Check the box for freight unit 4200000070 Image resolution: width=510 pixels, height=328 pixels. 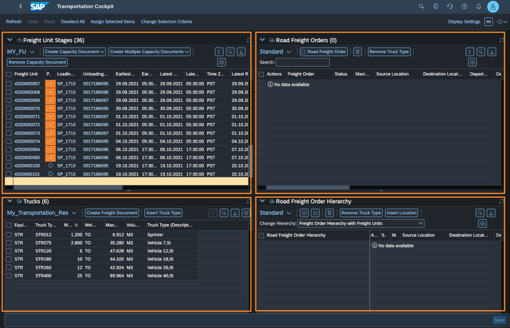click(9, 108)
